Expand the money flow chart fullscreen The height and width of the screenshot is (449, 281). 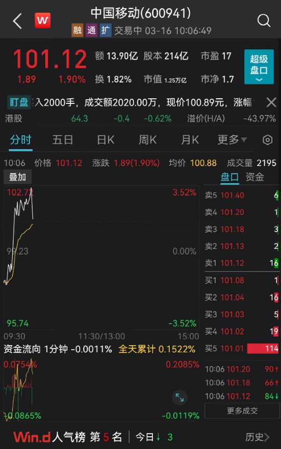(179, 397)
